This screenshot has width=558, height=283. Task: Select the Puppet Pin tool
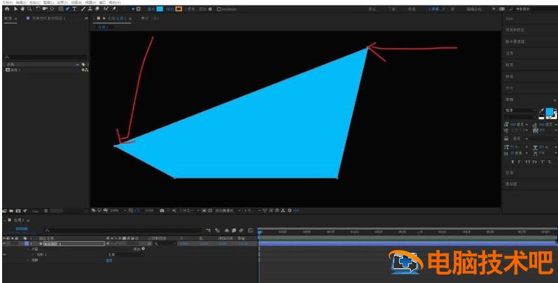[114, 9]
